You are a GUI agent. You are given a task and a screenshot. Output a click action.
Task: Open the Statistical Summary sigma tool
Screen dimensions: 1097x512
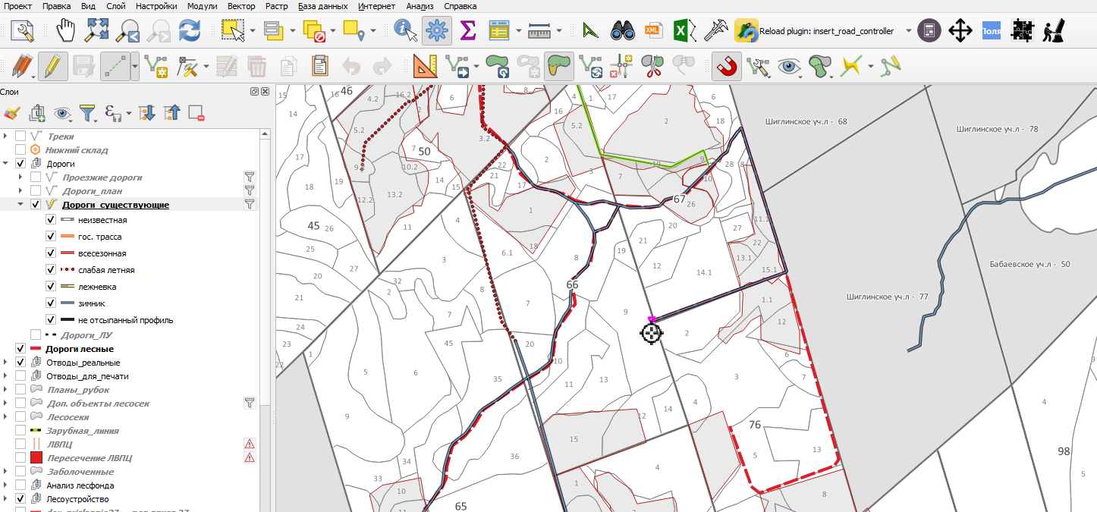468,31
